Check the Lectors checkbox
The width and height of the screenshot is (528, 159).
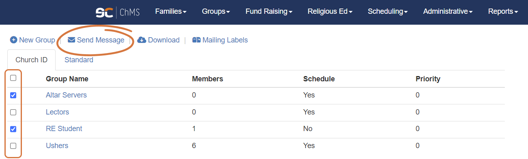point(13,112)
